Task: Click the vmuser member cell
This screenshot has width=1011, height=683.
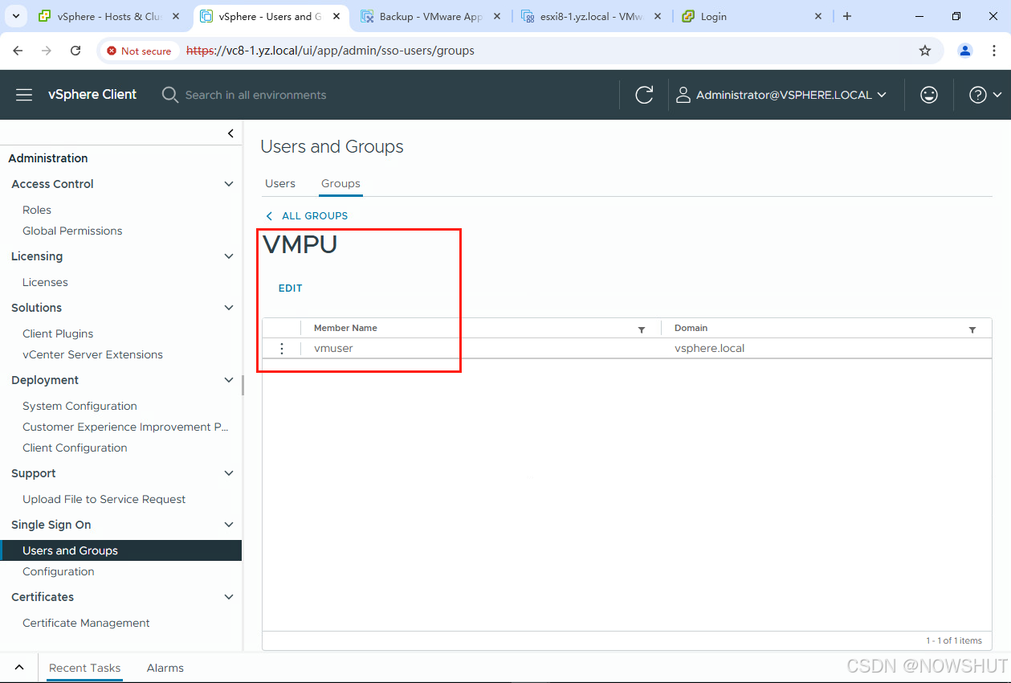Action: click(333, 349)
